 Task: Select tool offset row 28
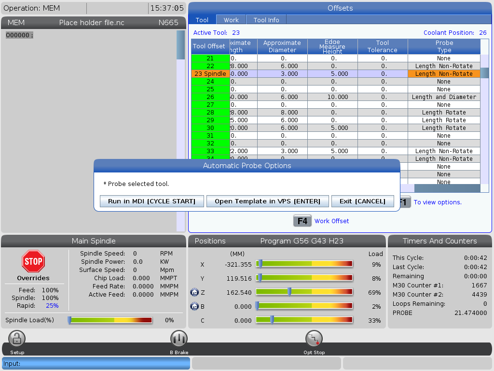pos(336,112)
